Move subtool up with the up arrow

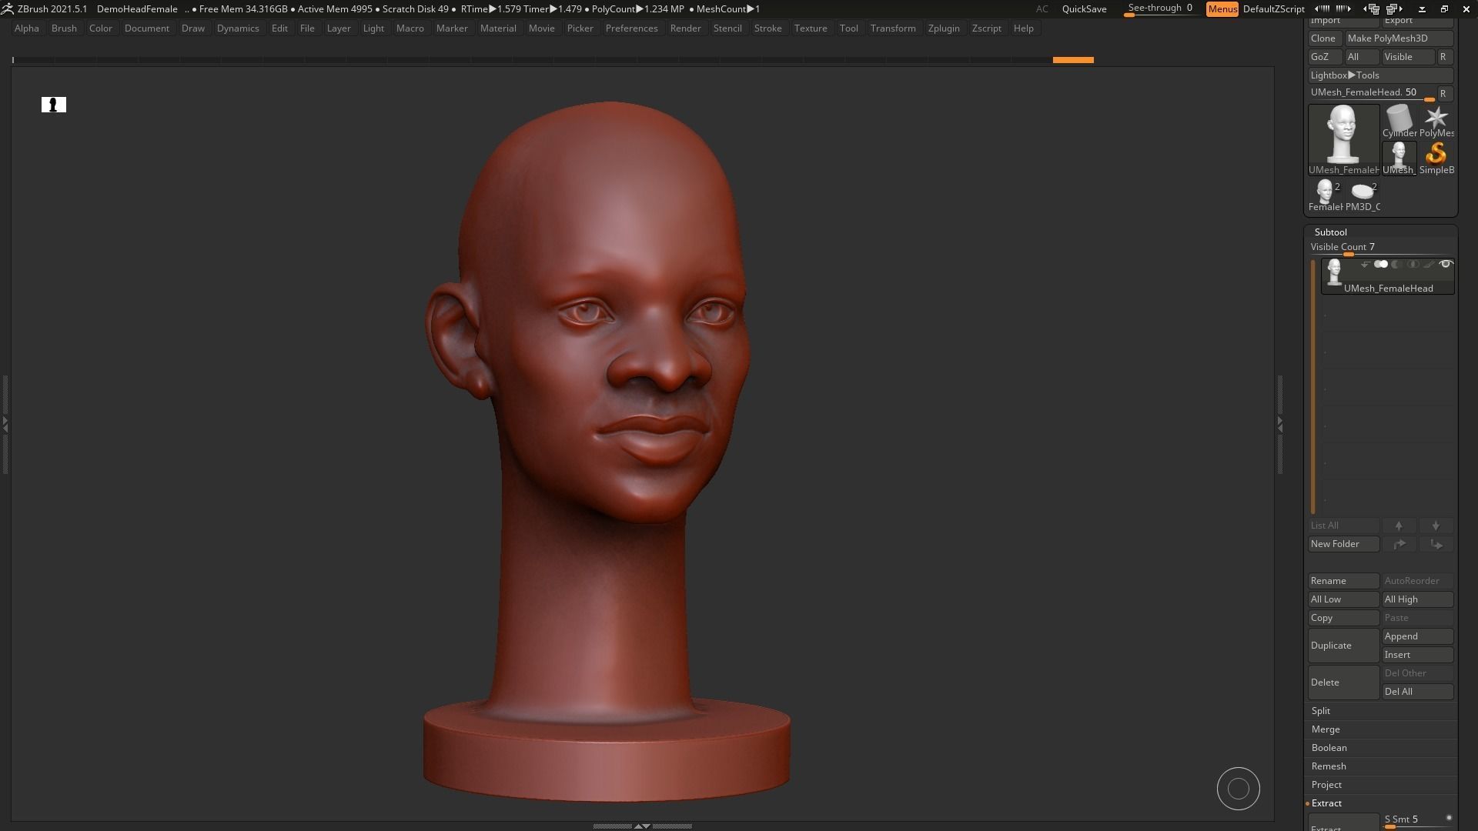[x=1399, y=526]
